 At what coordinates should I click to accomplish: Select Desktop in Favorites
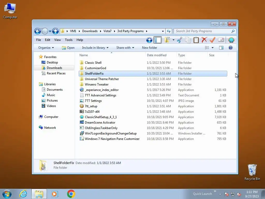(52, 62)
